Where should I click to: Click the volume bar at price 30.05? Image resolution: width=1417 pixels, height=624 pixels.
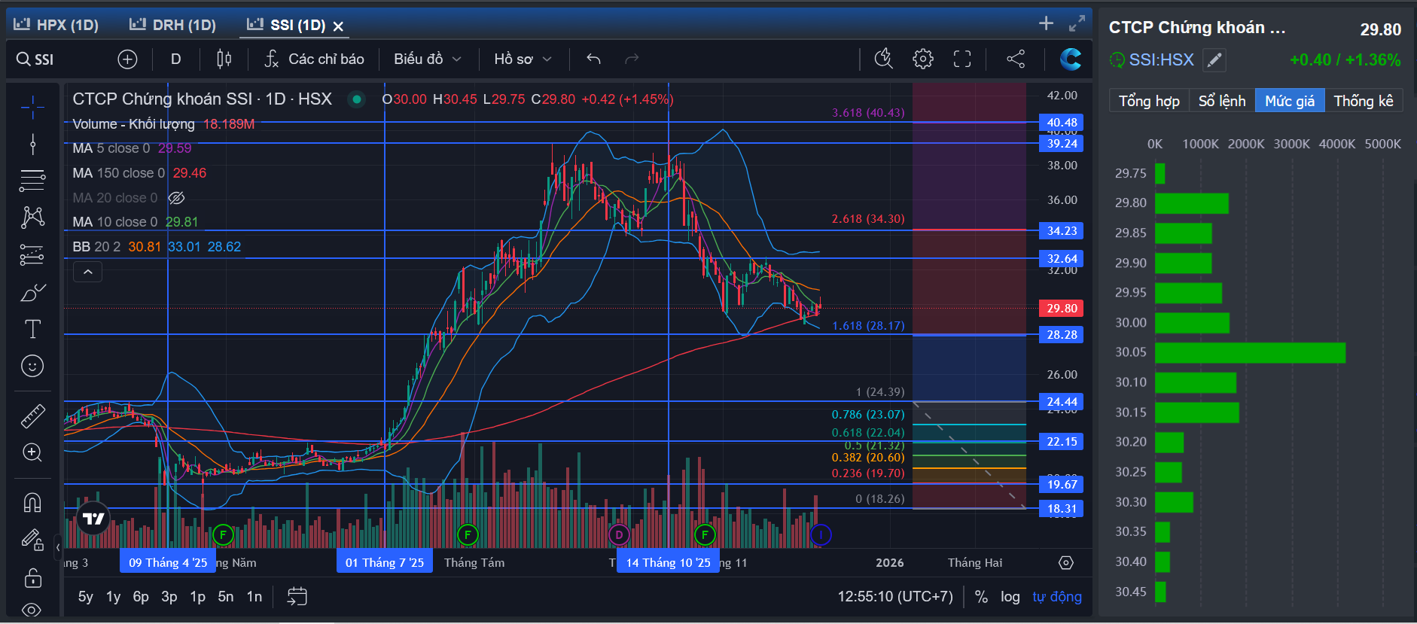coord(1250,353)
